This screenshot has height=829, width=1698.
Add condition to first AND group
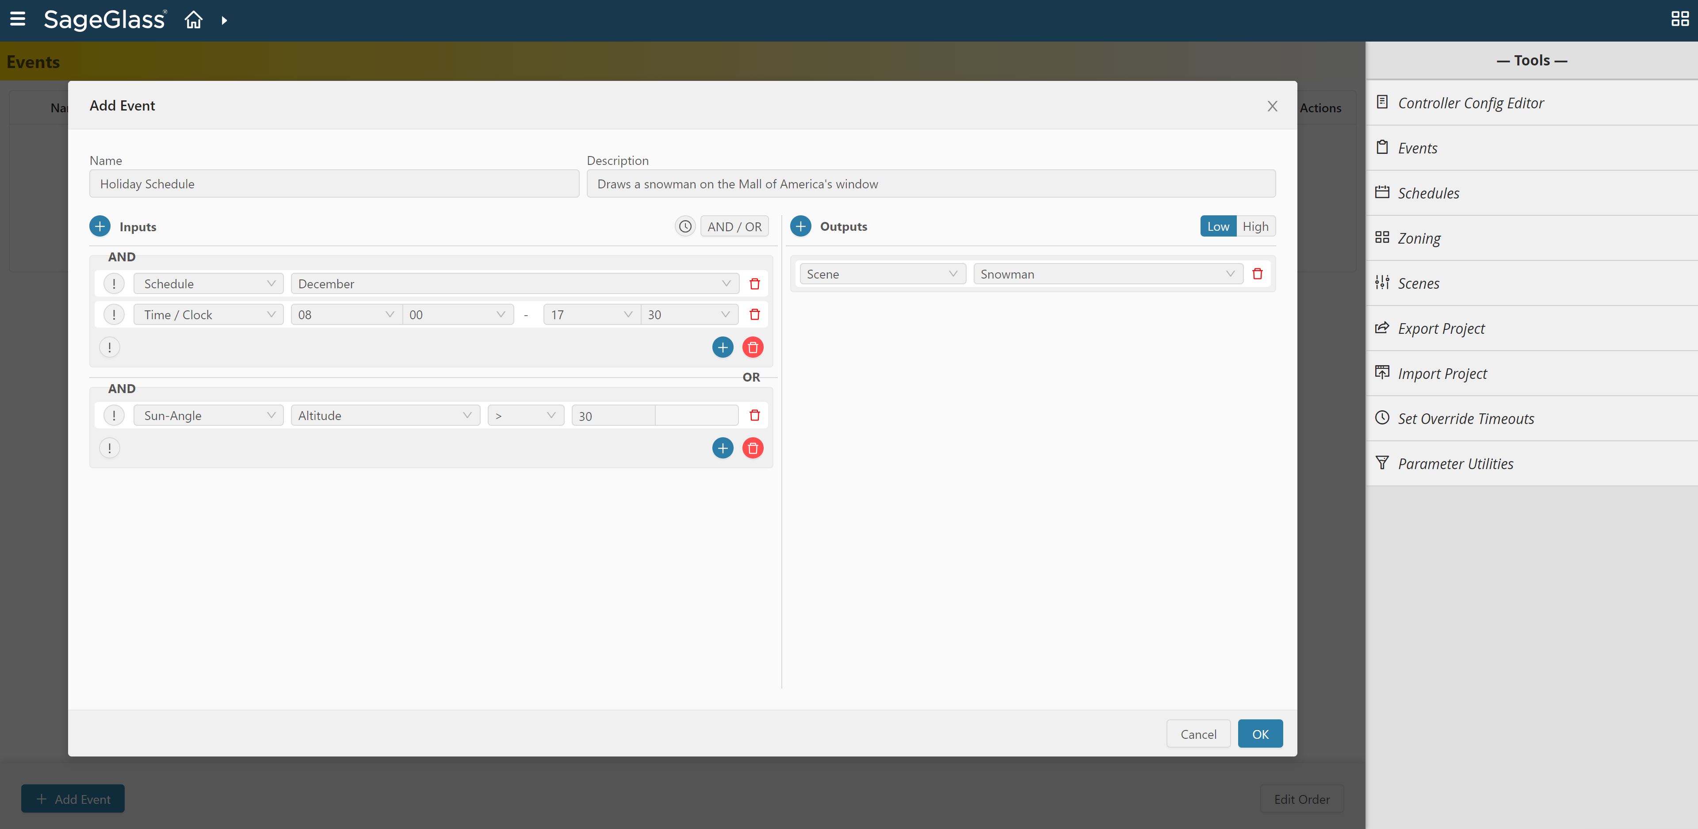coord(723,347)
